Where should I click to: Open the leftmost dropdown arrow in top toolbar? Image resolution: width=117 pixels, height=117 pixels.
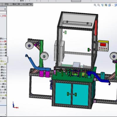point(14,1)
